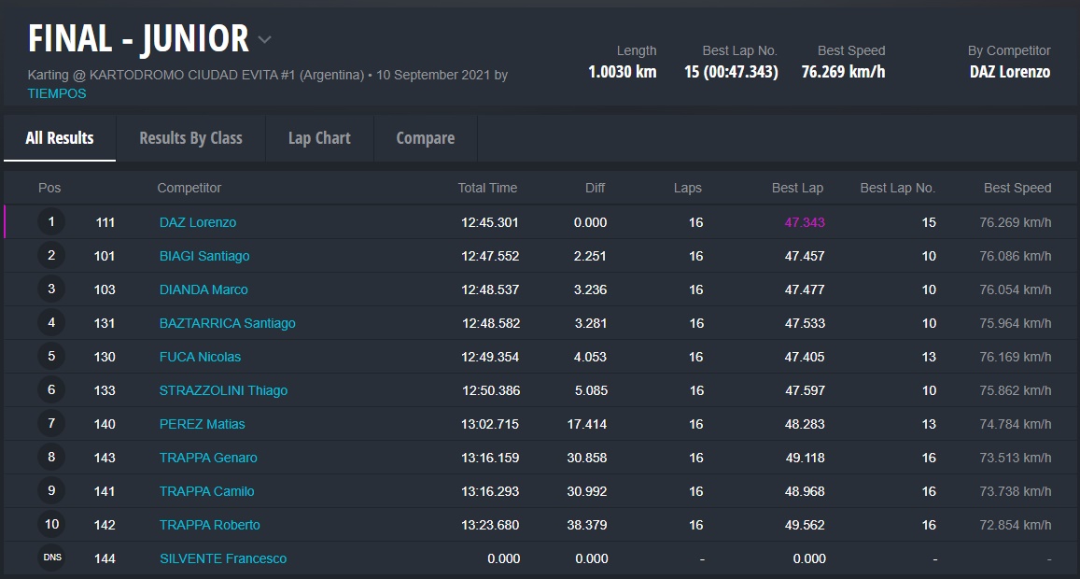Switch to All Results tab
Screen dimensions: 1080x579
click(x=60, y=138)
